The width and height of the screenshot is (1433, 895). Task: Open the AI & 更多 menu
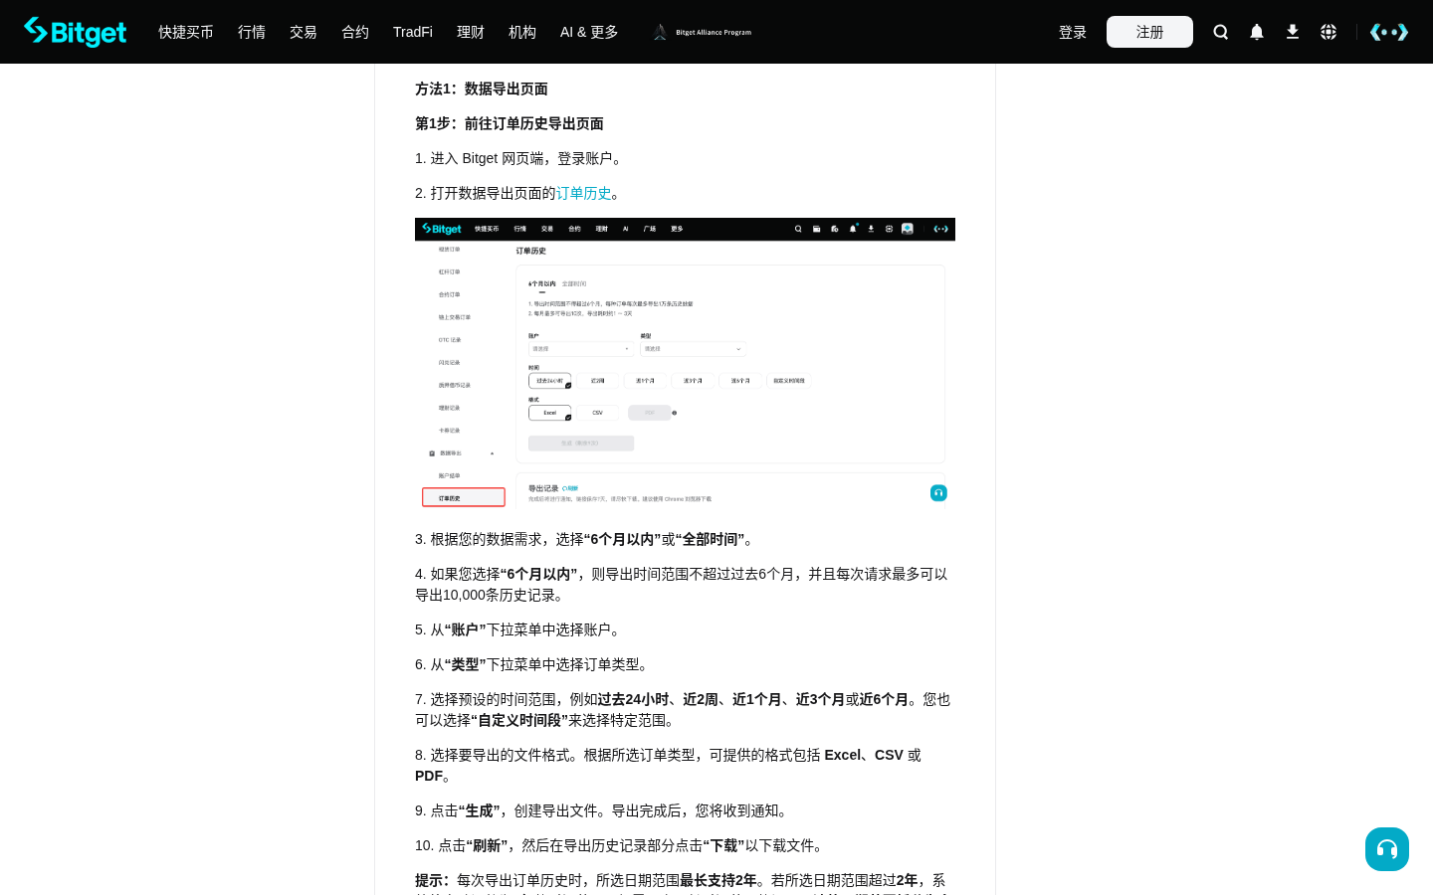(589, 32)
